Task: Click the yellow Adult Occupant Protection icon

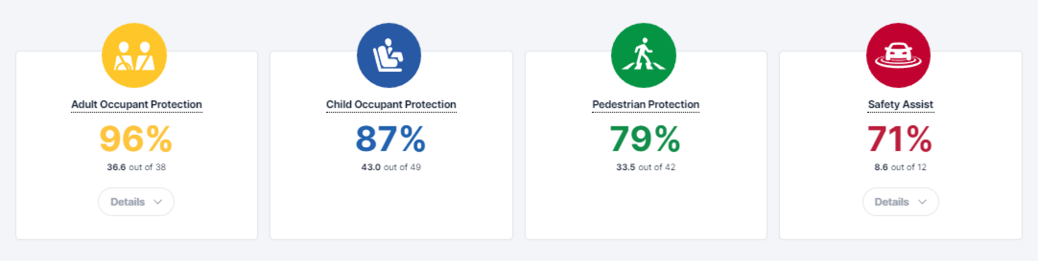Action: (134, 56)
